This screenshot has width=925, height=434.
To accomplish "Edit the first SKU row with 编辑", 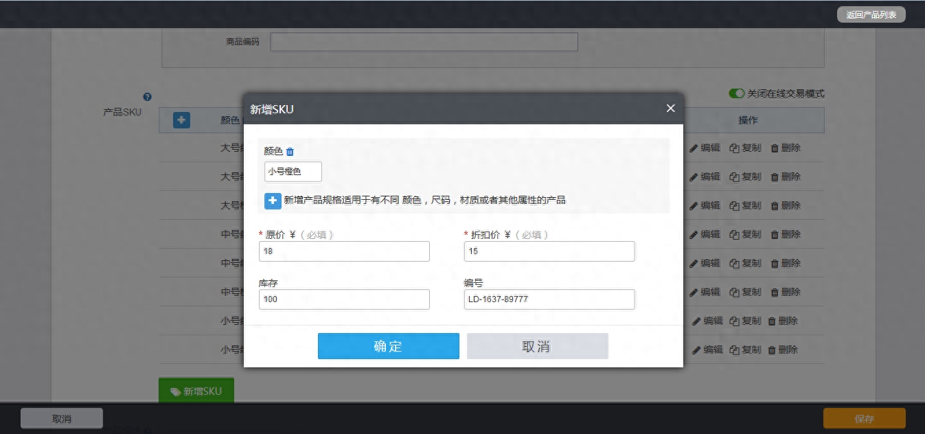I will tap(705, 148).
